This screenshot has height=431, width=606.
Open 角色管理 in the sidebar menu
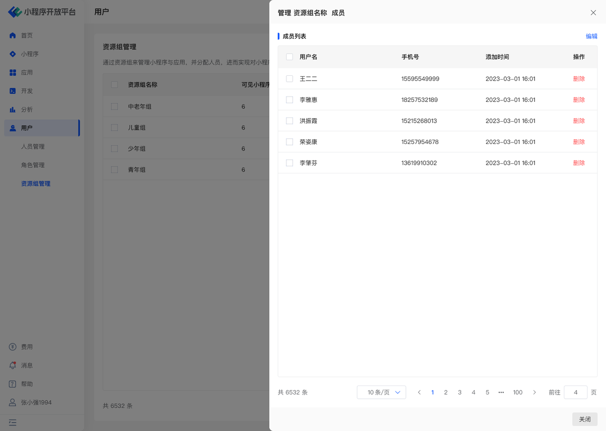[x=33, y=165]
